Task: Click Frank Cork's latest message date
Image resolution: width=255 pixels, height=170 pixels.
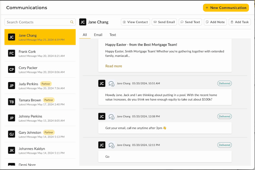Action: click(x=51, y=56)
